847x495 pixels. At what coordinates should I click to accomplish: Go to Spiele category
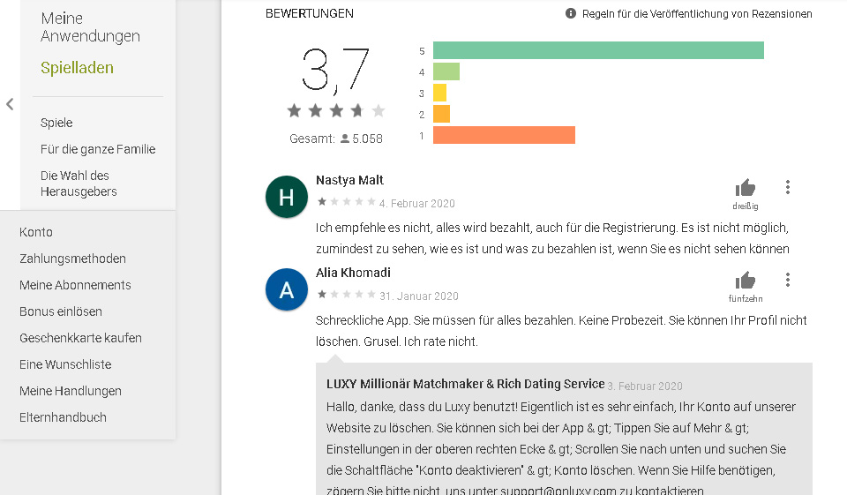(x=56, y=123)
